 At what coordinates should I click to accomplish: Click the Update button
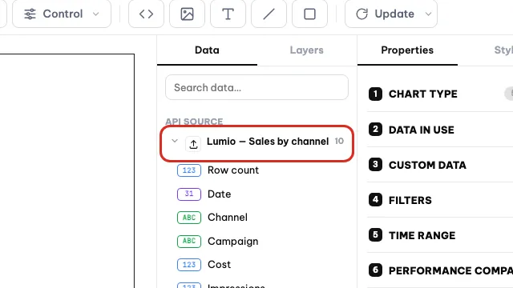click(x=385, y=14)
